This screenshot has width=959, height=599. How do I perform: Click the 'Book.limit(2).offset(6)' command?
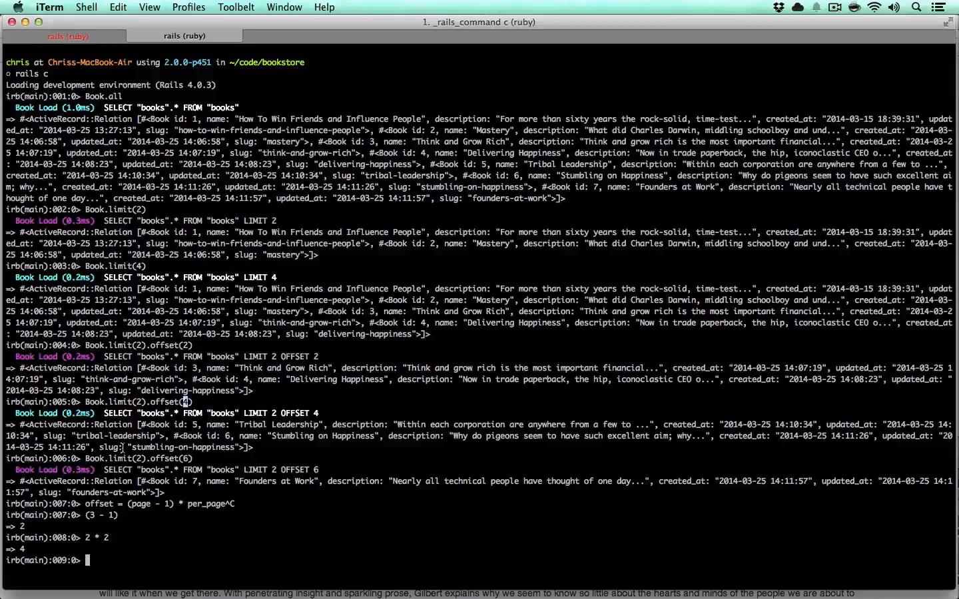pyautogui.click(x=139, y=459)
